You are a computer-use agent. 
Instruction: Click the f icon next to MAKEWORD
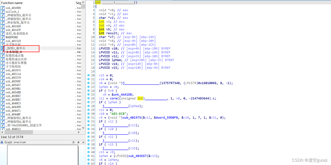(x=2, y=37)
